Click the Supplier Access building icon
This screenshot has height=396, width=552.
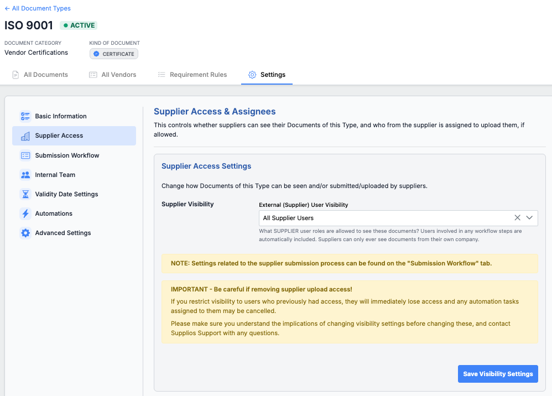tap(25, 136)
